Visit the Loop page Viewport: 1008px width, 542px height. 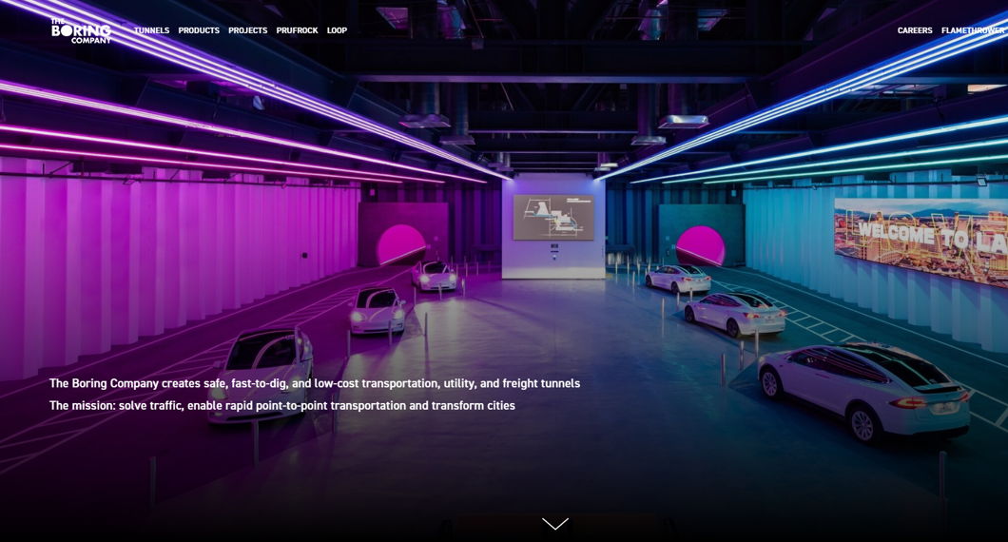[x=337, y=30]
